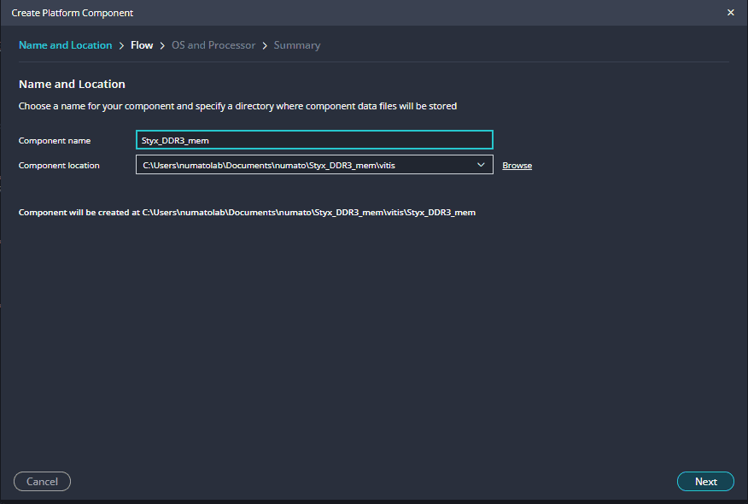Click inside the Component location path box

[299, 165]
